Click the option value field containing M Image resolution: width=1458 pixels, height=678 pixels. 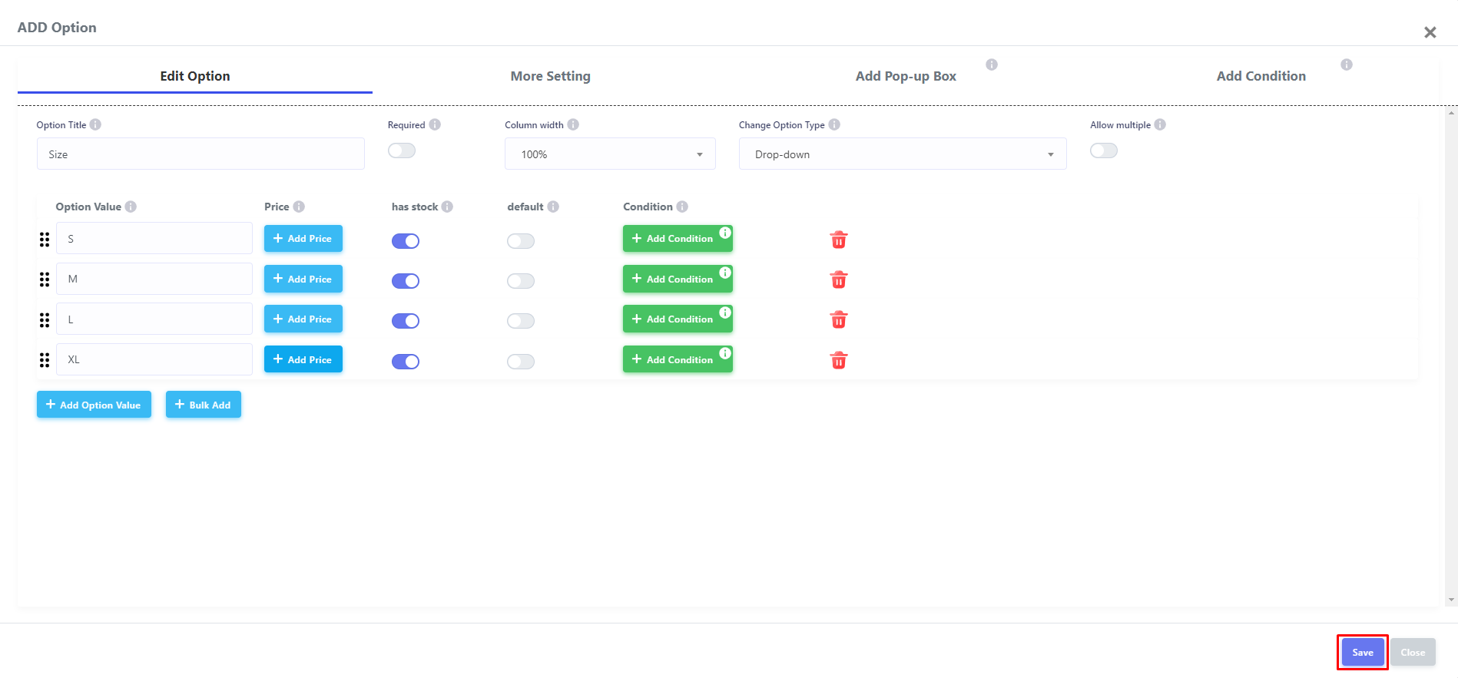point(154,279)
